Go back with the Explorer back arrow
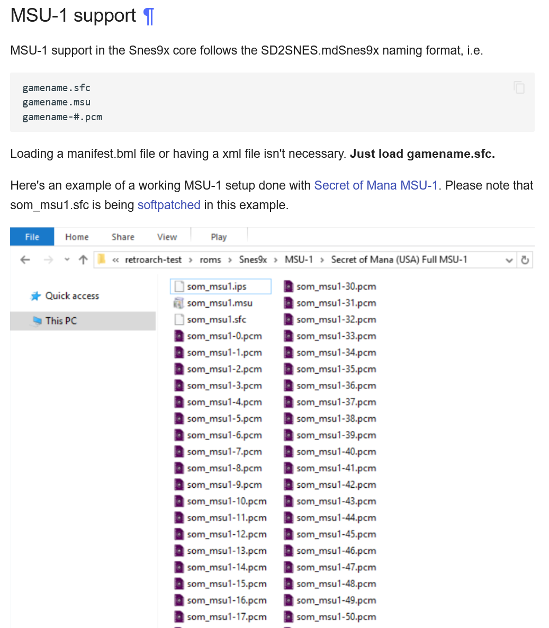 pos(25,260)
